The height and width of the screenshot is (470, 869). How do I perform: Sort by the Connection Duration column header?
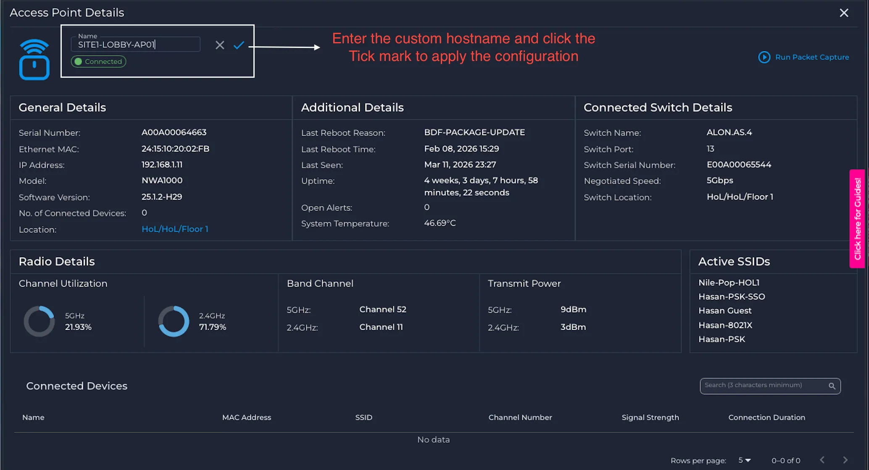pyautogui.click(x=766, y=417)
